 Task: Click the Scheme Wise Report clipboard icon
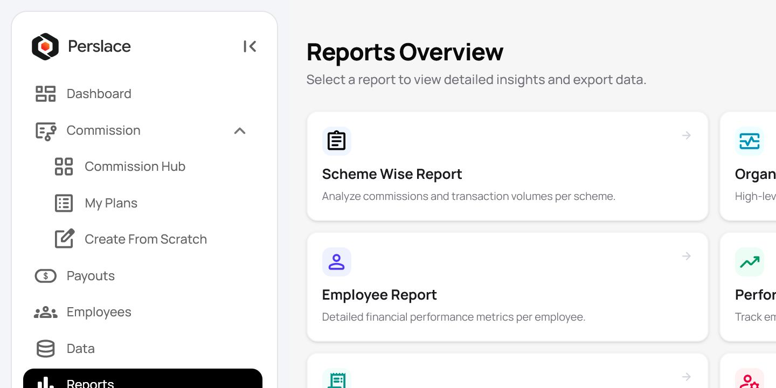pos(337,141)
